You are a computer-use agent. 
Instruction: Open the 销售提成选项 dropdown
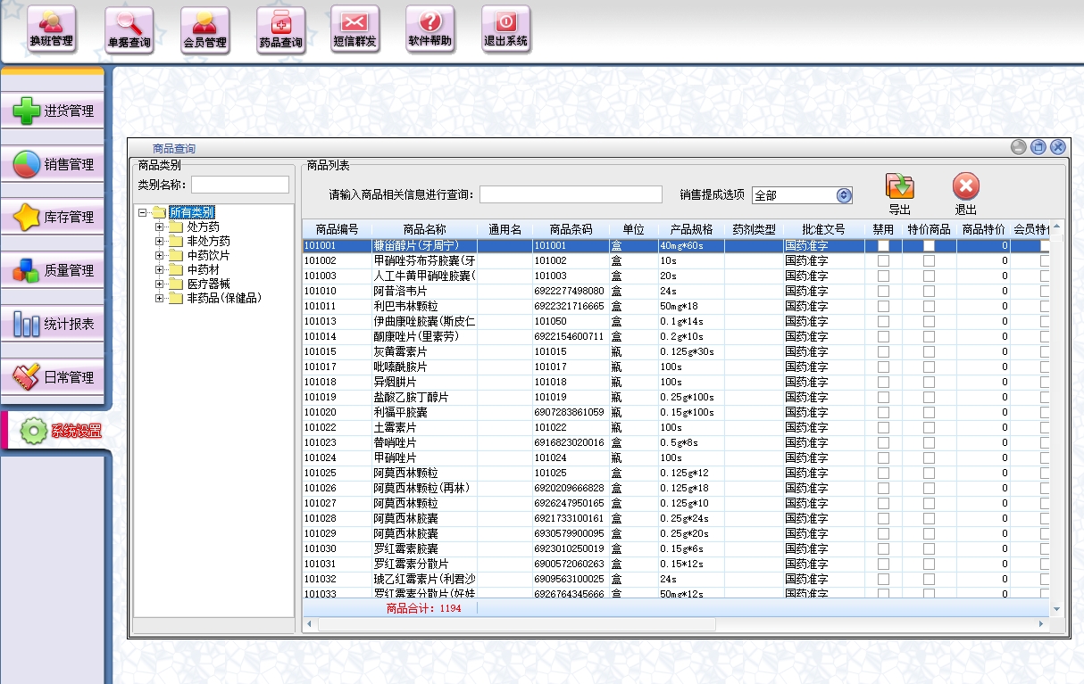(843, 195)
